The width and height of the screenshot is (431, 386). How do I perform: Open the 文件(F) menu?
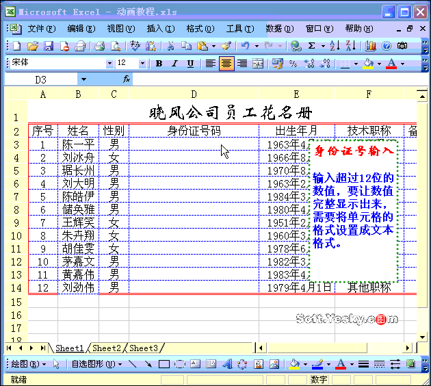click(42, 29)
